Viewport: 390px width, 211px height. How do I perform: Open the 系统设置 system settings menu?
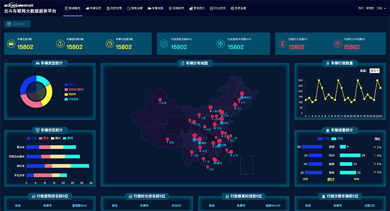coord(238,8)
